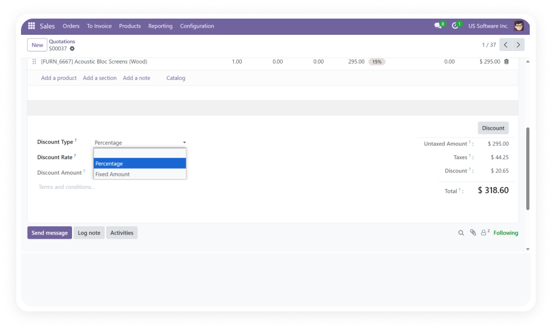Click the $ 318.60 total value

tap(493, 190)
